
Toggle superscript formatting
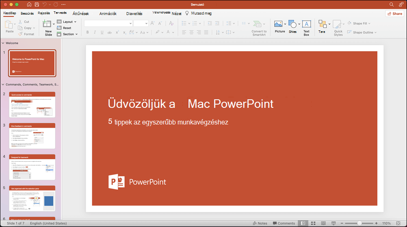[x=117, y=32]
